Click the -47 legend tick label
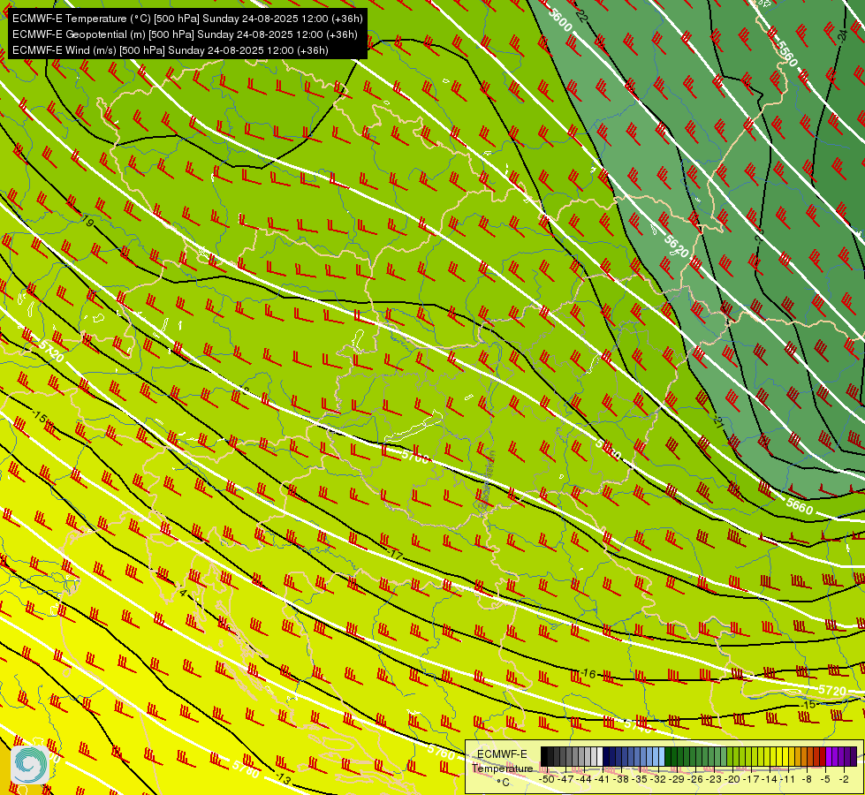Screen dimensions: 865x795 point(566,779)
